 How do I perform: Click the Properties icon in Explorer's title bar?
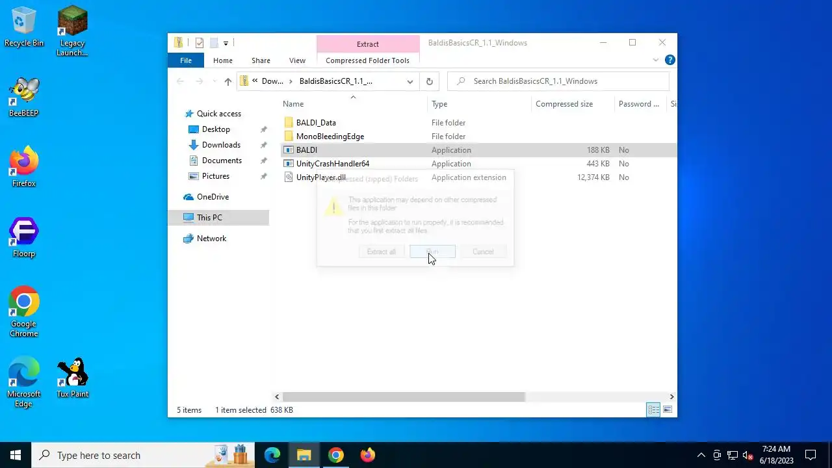click(200, 43)
